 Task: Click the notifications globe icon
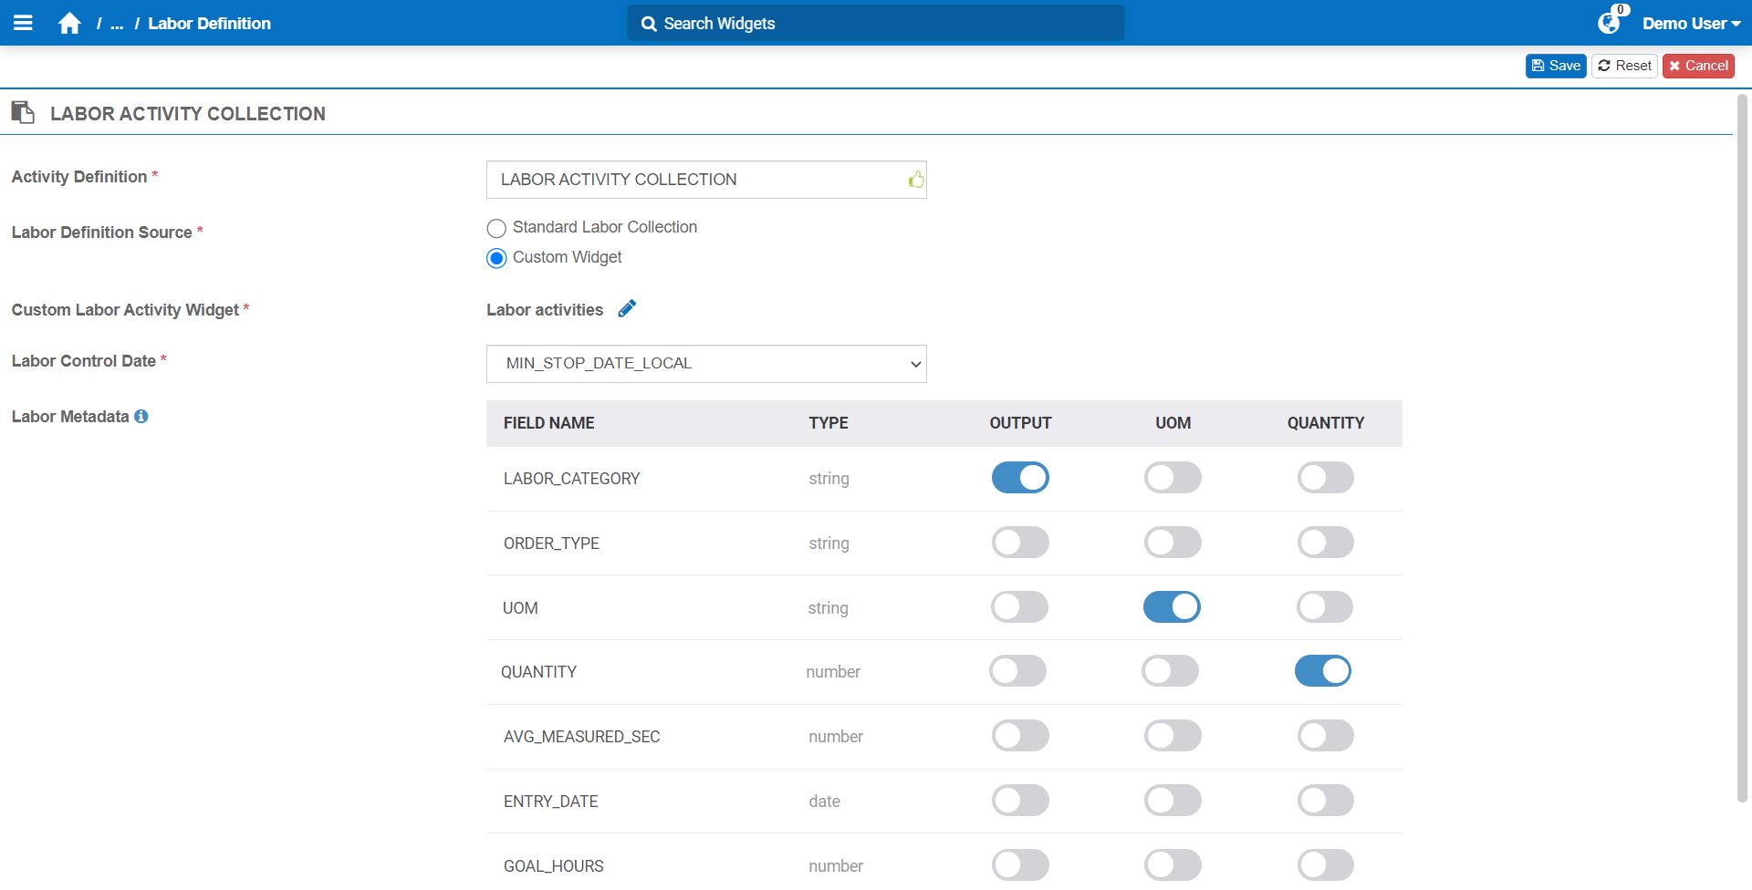1609,23
